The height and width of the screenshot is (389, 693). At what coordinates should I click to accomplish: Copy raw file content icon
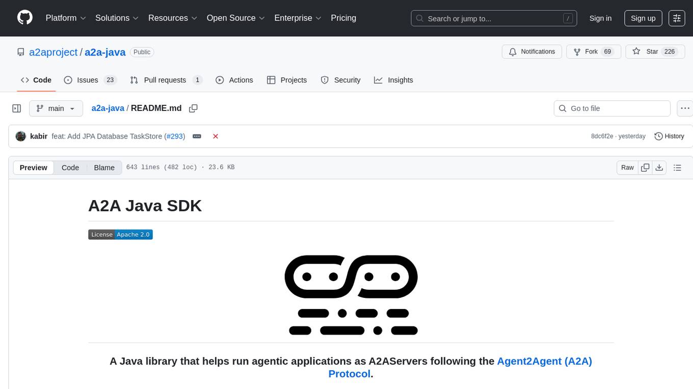click(x=645, y=168)
